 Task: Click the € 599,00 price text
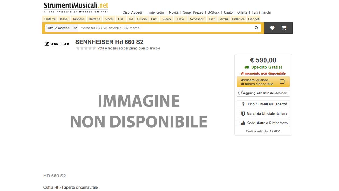[263, 60]
